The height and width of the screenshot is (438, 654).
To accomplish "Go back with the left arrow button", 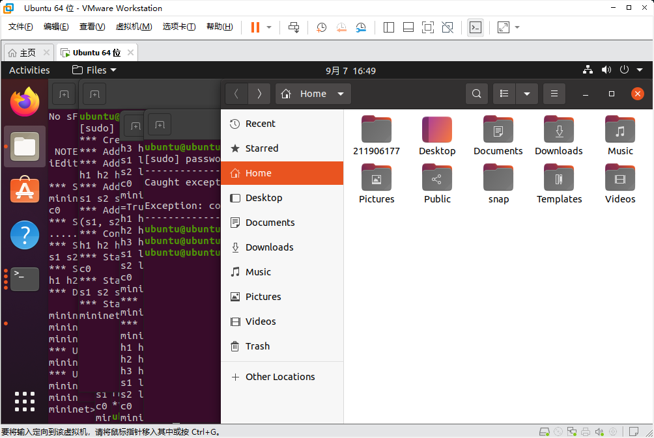I will pyautogui.click(x=236, y=94).
